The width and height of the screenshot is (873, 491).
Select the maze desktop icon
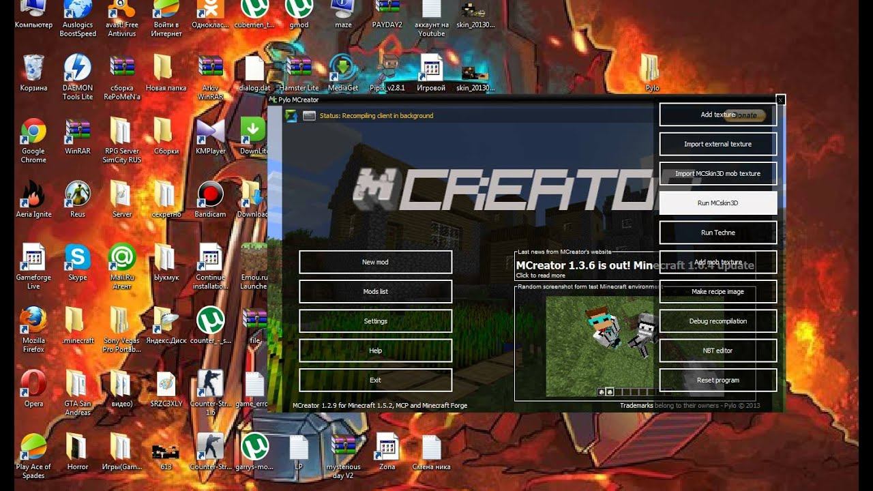tap(343, 14)
